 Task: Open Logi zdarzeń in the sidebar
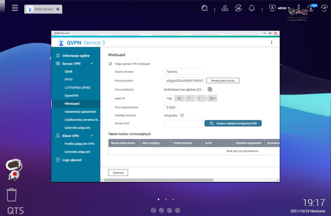[72, 160]
